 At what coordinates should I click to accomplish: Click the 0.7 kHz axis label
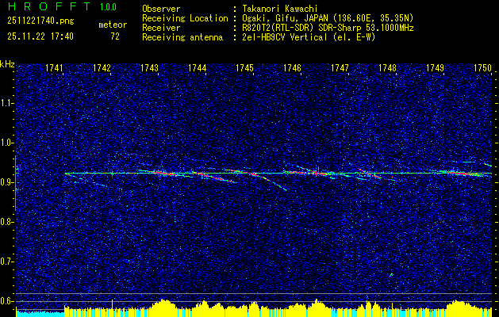click(x=7, y=262)
